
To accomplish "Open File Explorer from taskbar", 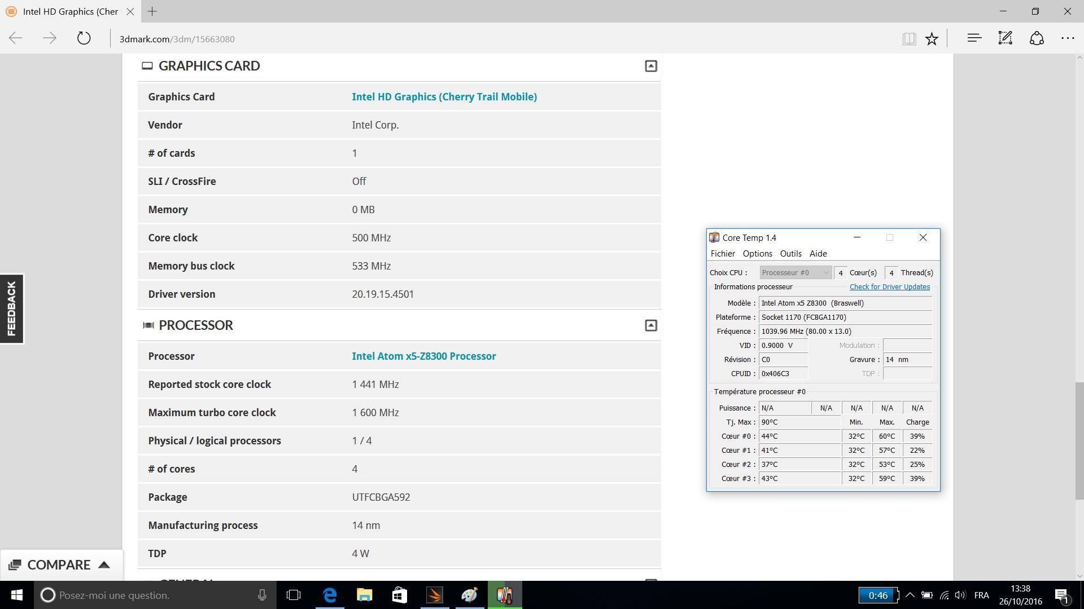I will [x=364, y=595].
